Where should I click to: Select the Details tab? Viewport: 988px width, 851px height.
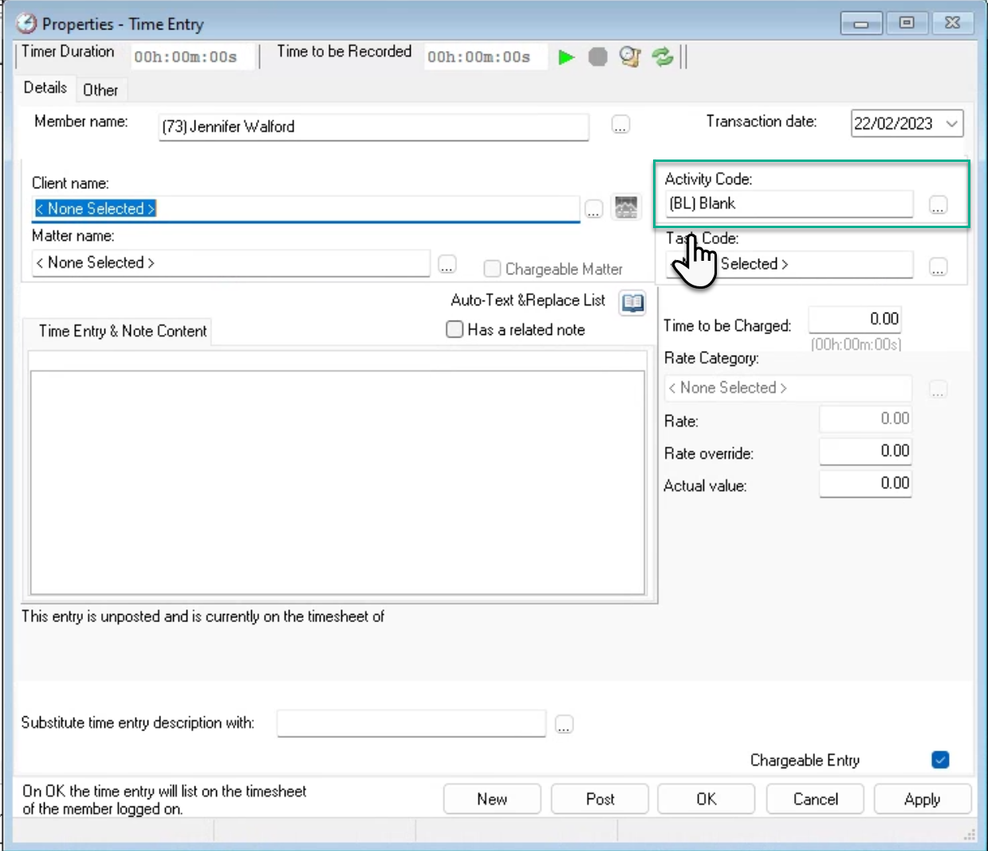click(x=45, y=88)
